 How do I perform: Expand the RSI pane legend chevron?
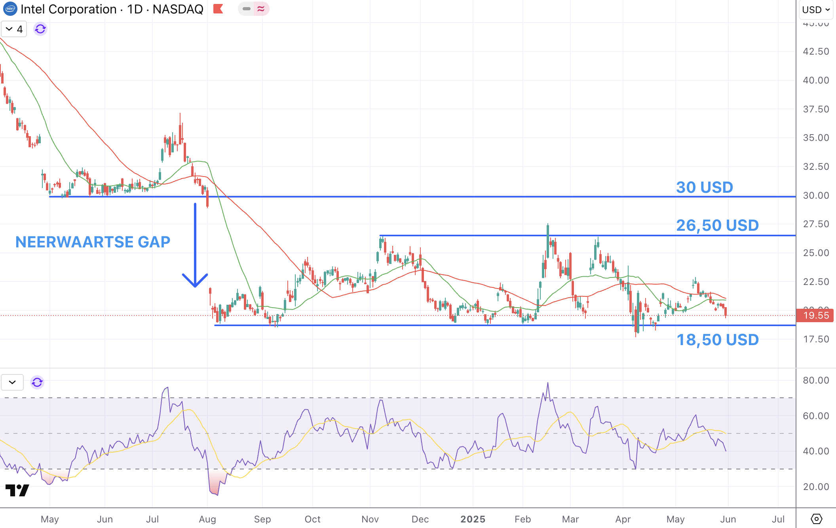pyautogui.click(x=12, y=382)
